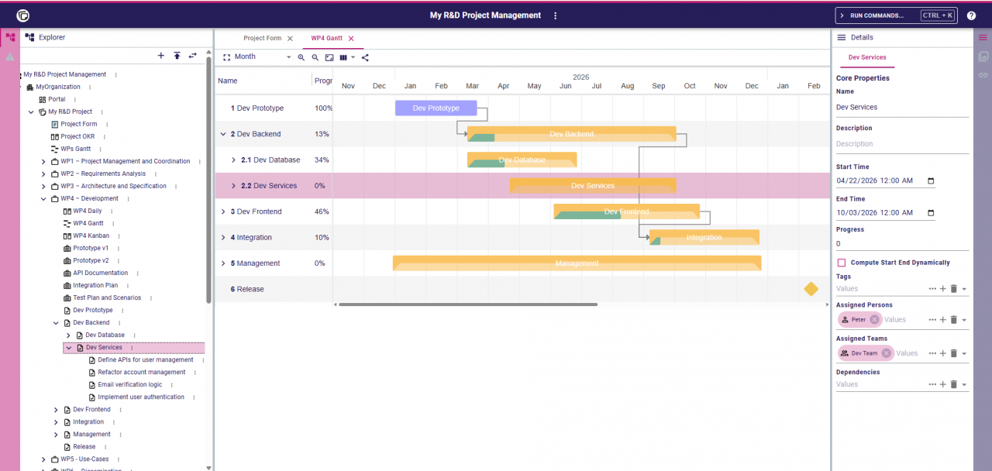The image size is (992, 471).
Task: Open the share icon in the Gantt toolbar
Action: pos(365,57)
